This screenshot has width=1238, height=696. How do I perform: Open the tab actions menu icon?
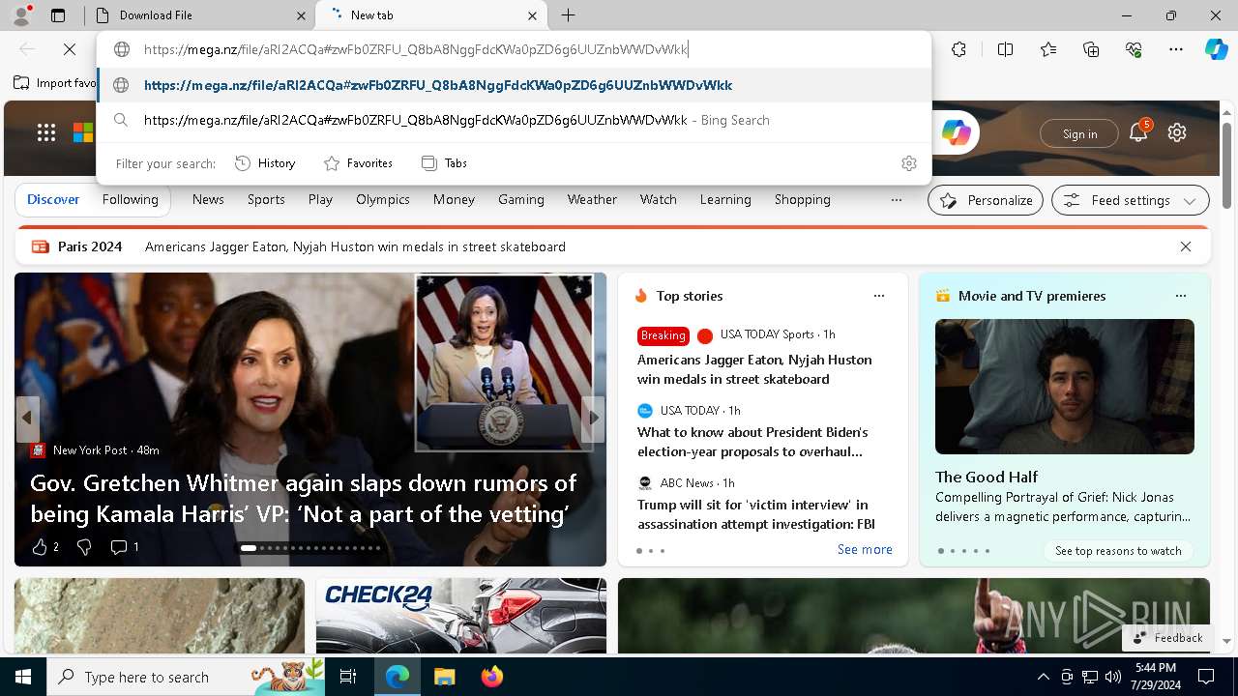coord(58,15)
